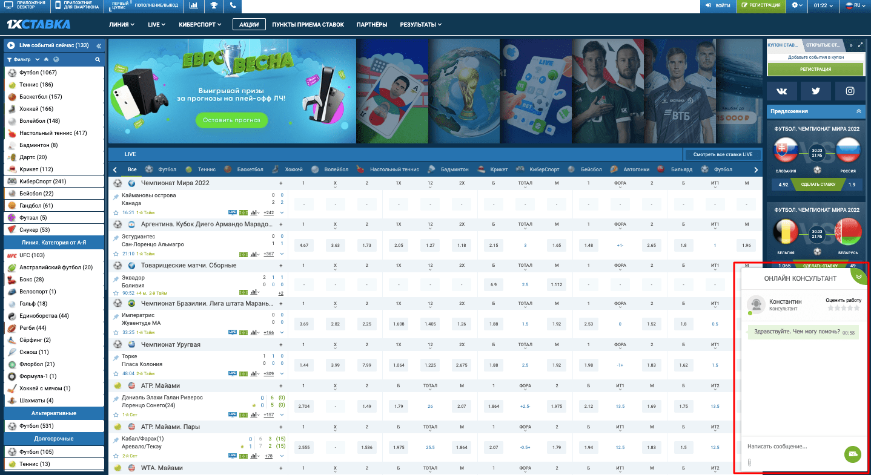
Task: Open the АКЦИИ menu item
Action: 249,25
